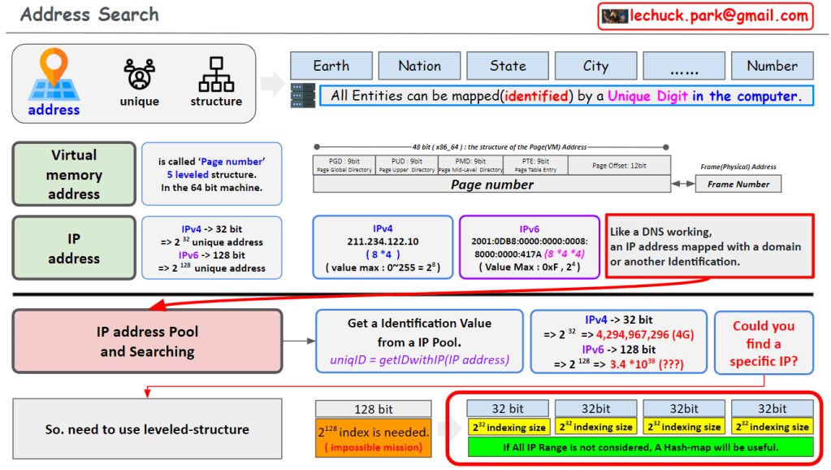
Task: Click the green Hash-map note bar
Action: pyautogui.click(x=640, y=447)
